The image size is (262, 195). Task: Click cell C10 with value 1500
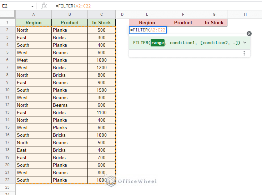tap(101, 90)
